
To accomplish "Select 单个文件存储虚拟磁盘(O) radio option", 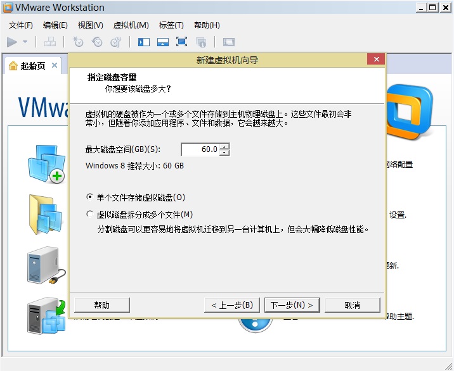I will pos(136,198).
